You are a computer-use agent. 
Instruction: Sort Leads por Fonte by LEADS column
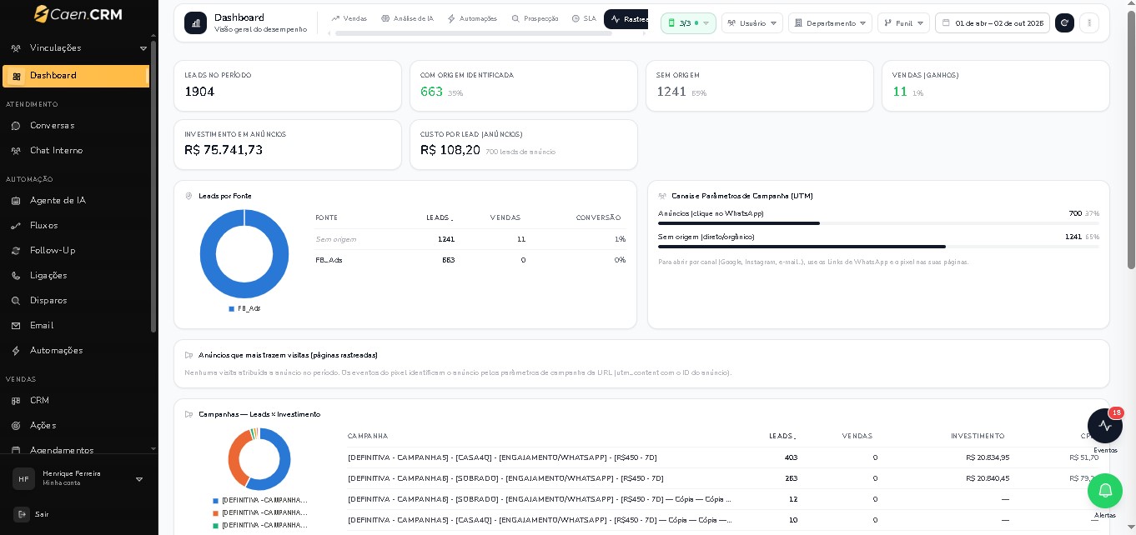440,217
